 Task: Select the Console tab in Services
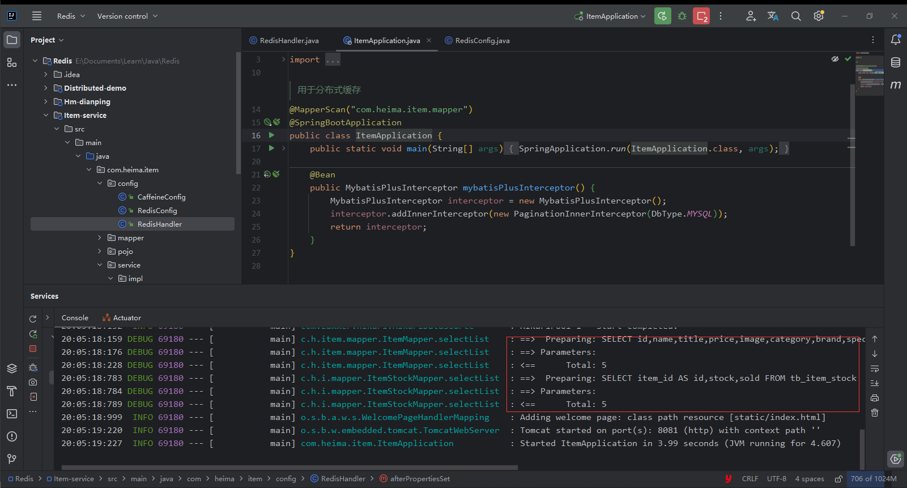click(x=75, y=318)
